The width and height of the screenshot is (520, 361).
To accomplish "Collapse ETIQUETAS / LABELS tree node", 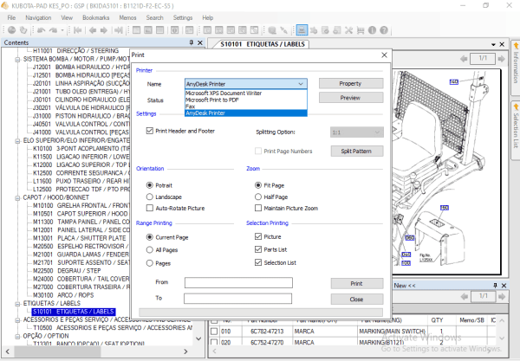I will click(17, 304).
